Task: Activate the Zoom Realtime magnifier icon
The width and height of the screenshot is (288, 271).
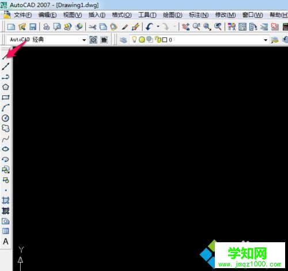Action: point(196,26)
